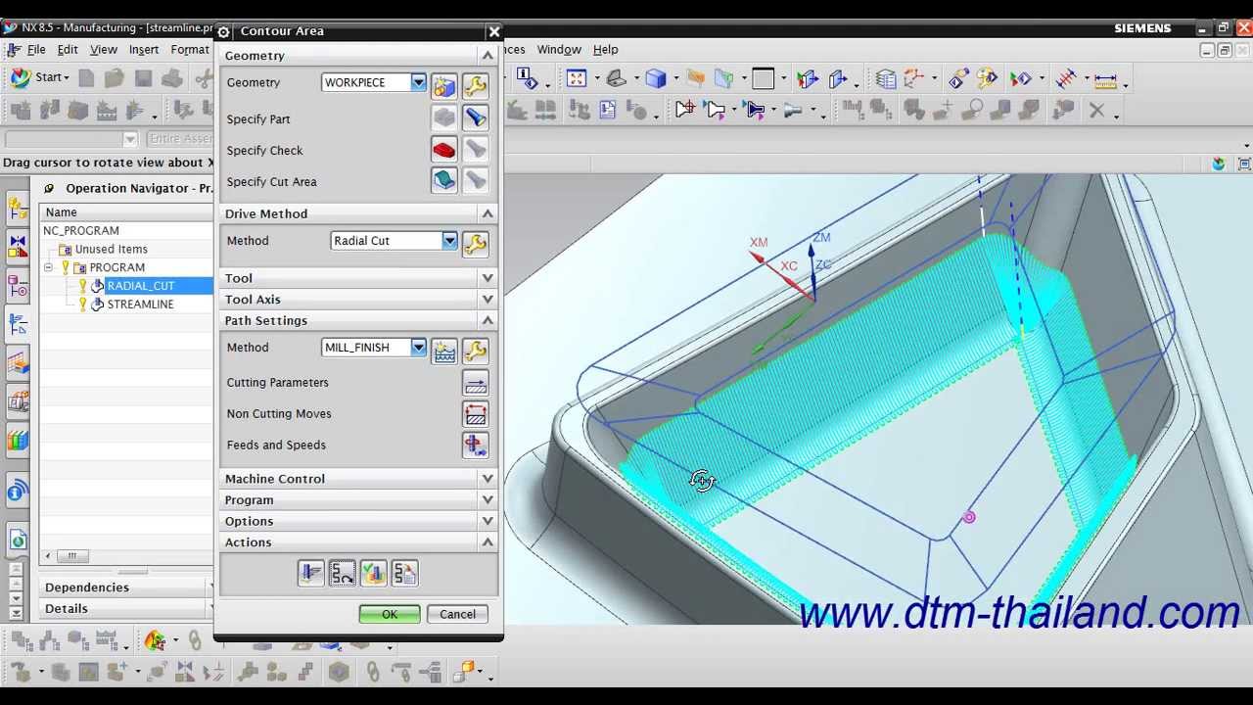Expand the Tool section
Viewport: 1253px width, 705px height.
point(487,278)
